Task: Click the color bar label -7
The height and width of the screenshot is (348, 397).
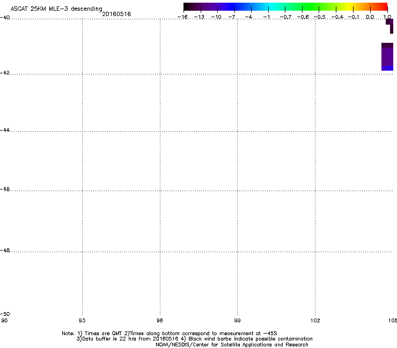Action: [232, 17]
